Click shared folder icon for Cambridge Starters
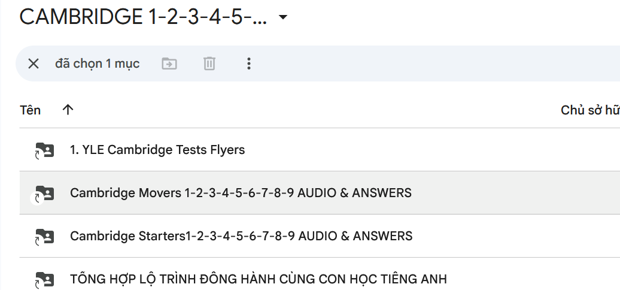Screen dimensions: 620x290 point(45,237)
